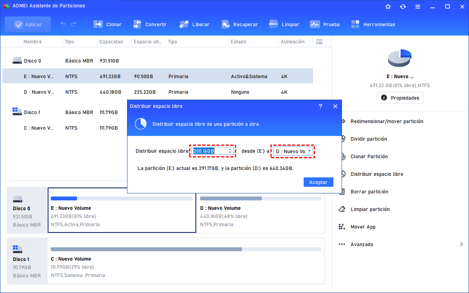Open Propiedades for partition E
Screen dimensions: 469x293
pos(400,98)
